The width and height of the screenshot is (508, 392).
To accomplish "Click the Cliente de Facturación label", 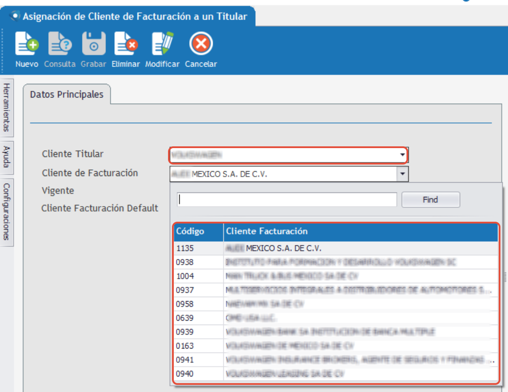I will click(x=90, y=173).
